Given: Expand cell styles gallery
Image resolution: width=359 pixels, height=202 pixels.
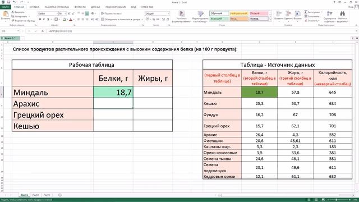Looking at the screenshot, I should click(270, 20).
